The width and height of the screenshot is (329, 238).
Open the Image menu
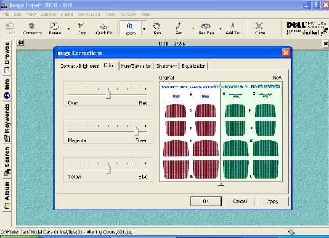click(67, 14)
